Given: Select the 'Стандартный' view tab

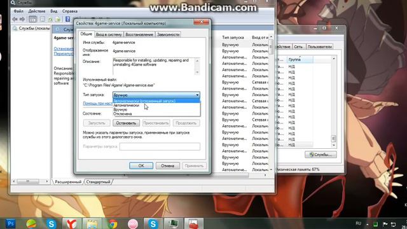Looking at the screenshot, I should click(x=98, y=182).
